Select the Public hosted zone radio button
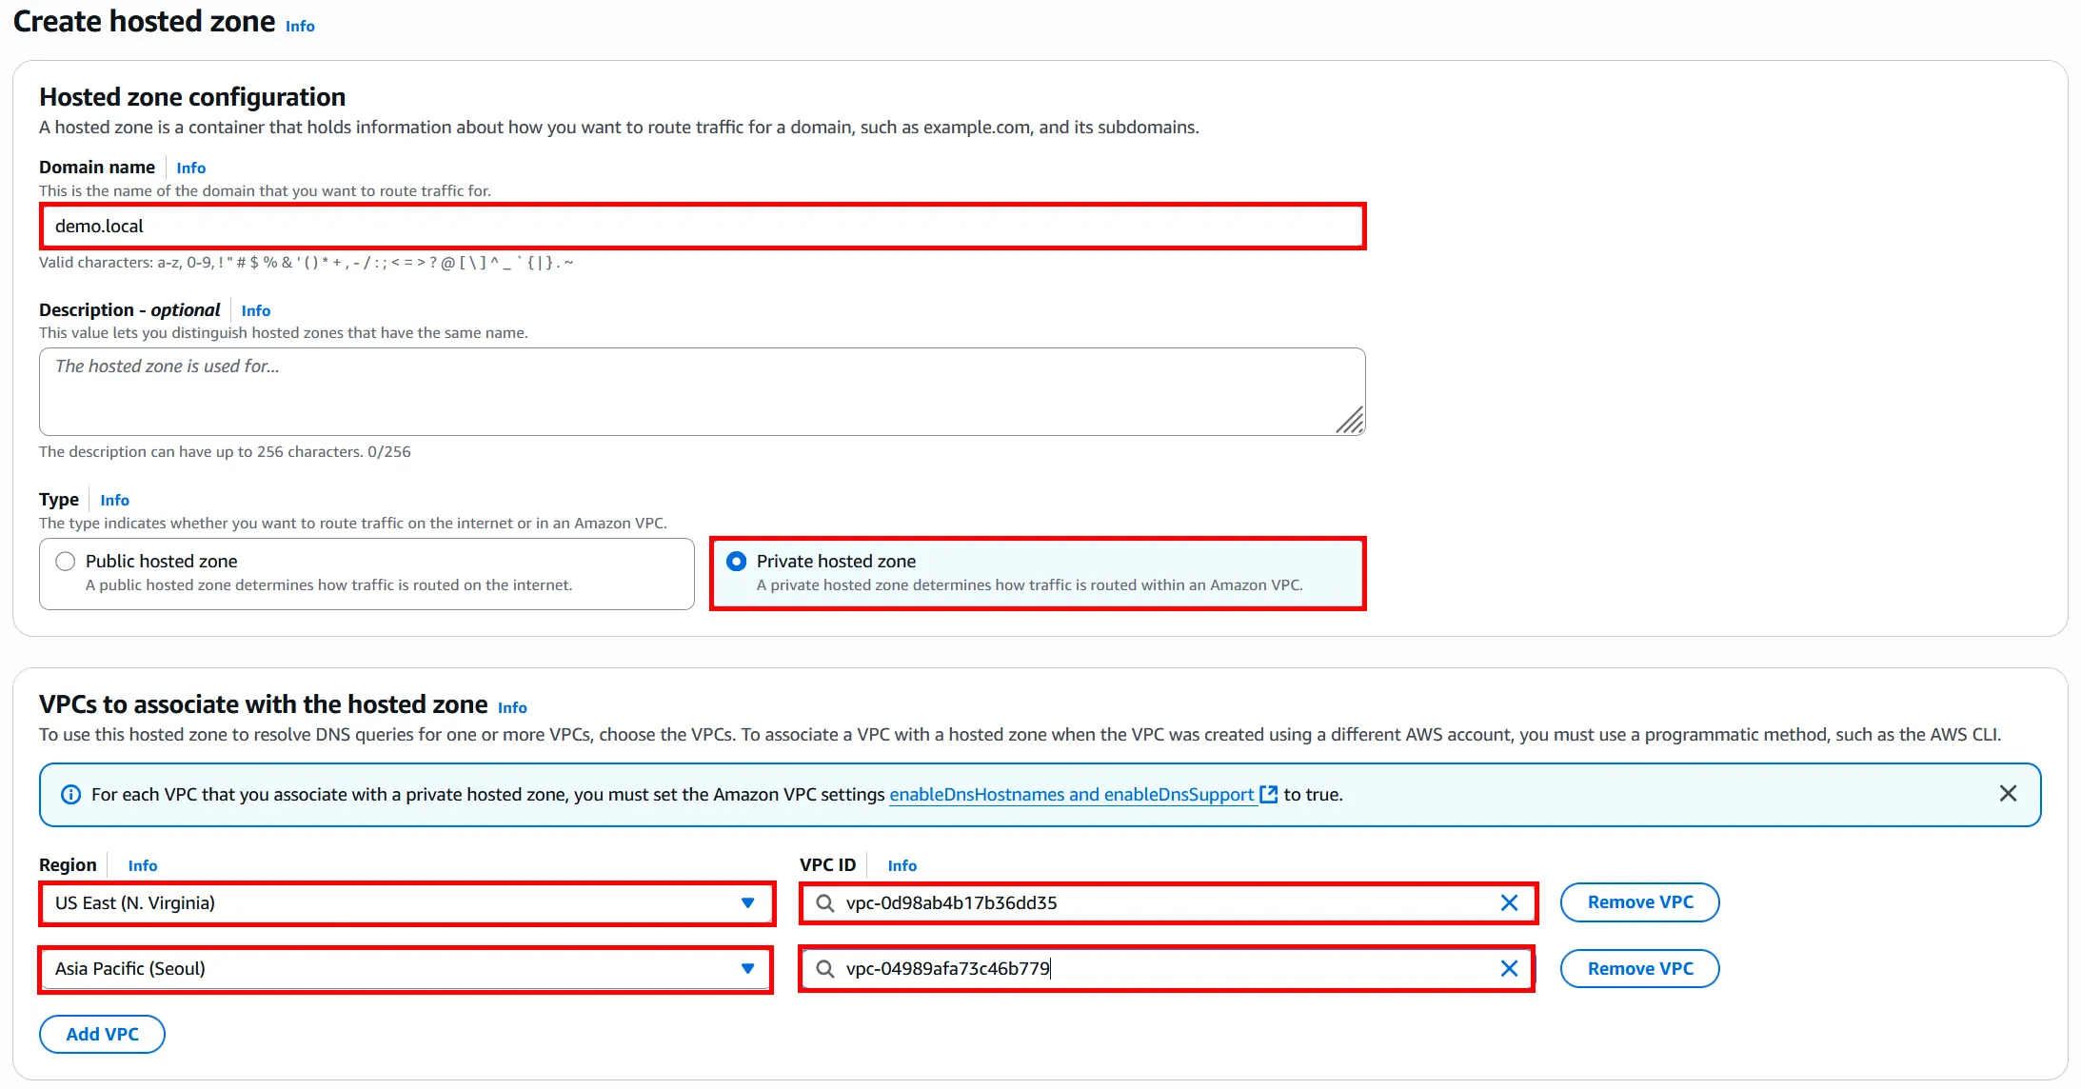Image resolution: width=2081 pixels, height=1089 pixels. [x=66, y=562]
